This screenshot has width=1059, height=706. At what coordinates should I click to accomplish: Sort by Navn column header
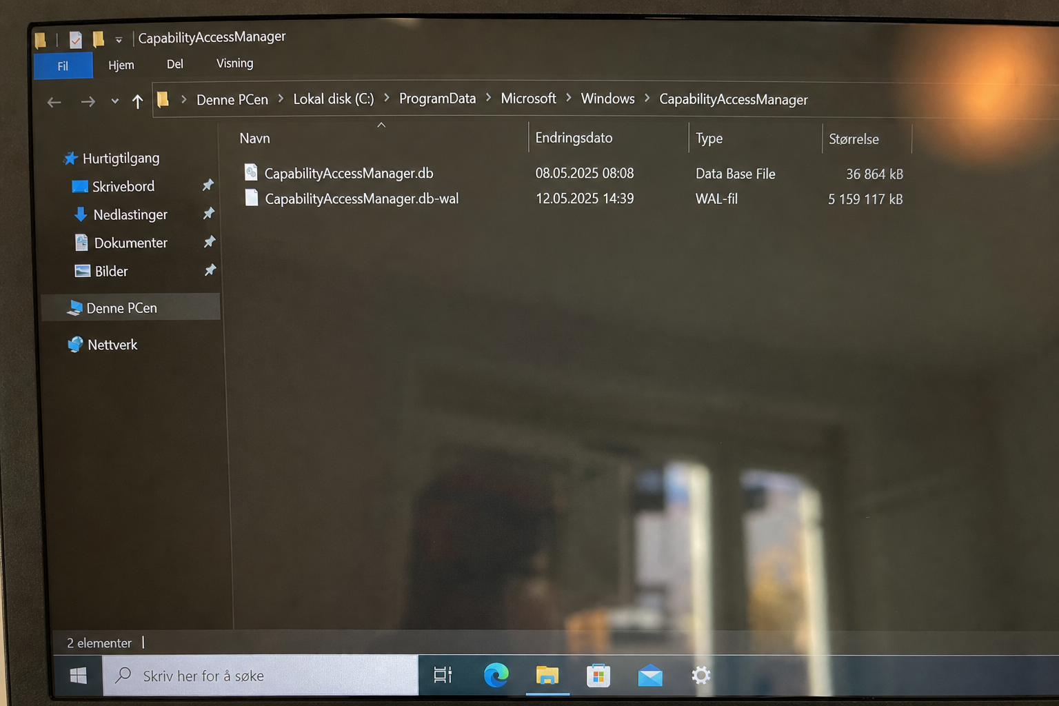click(254, 139)
